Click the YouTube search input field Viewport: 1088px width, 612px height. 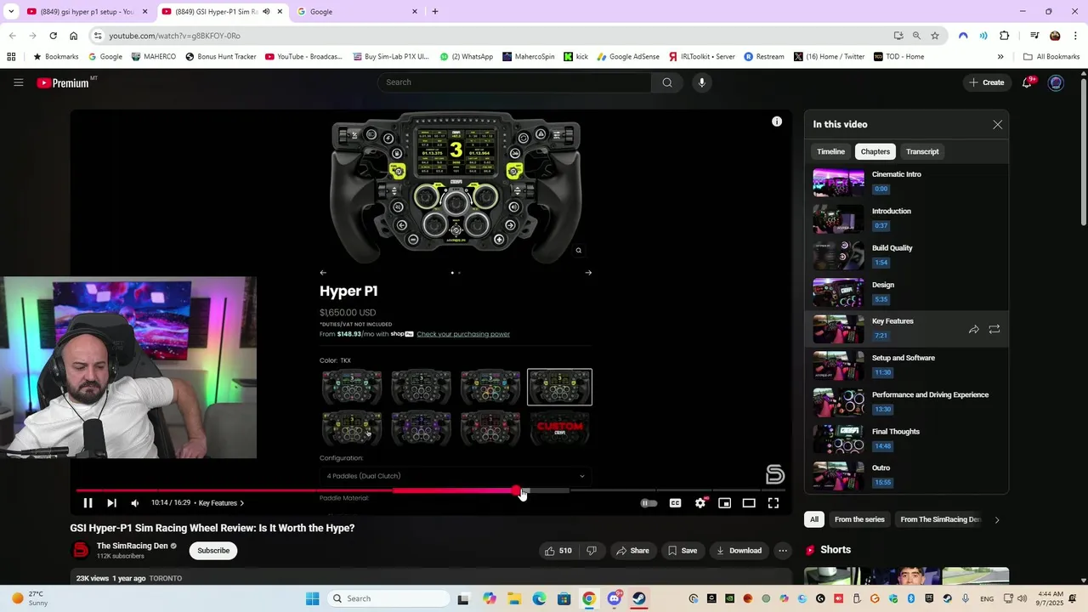click(515, 82)
